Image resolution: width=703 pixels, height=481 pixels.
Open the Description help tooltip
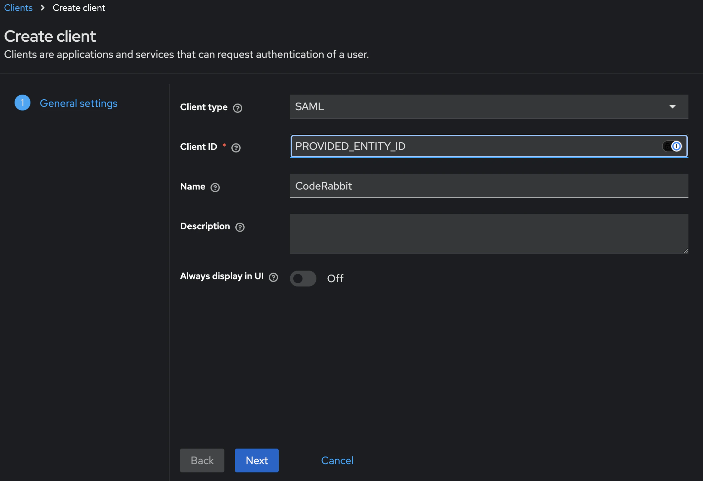click(x=240, y=227)
